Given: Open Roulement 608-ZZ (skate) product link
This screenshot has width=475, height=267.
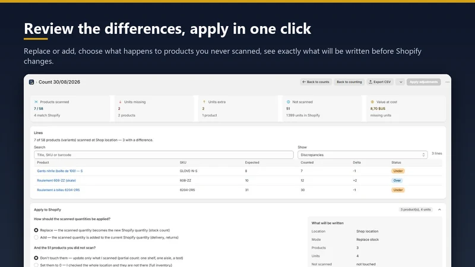Looking at the screenshot, I should 56,180.
